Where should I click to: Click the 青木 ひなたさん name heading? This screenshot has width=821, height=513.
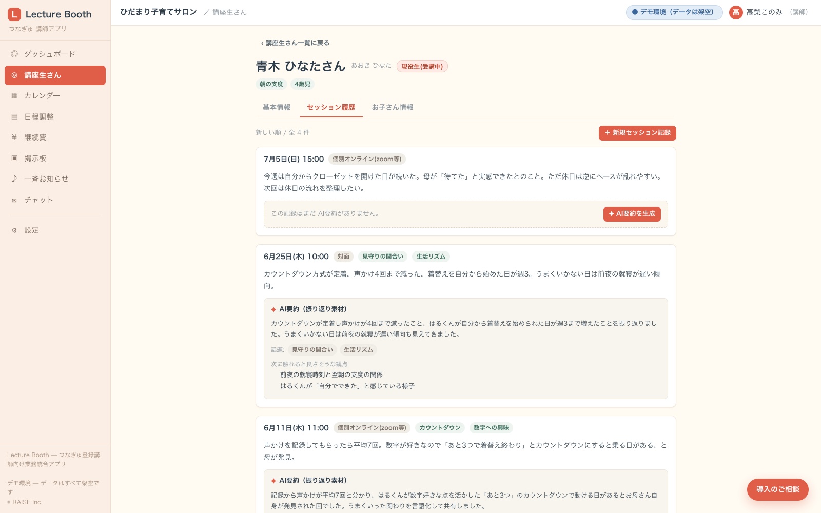pos(301,66)
